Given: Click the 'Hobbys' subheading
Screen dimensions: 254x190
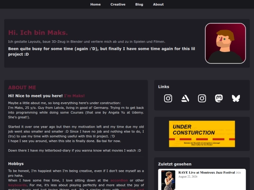Looking at the screenshot, I should point(16,164).
